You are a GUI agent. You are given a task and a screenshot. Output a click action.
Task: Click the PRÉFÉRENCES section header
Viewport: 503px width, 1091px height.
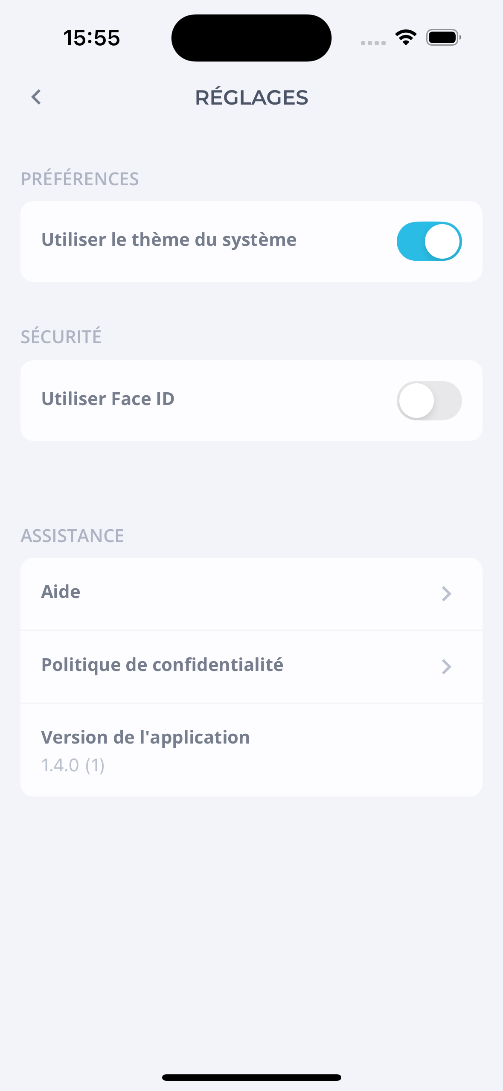point(80,179)
